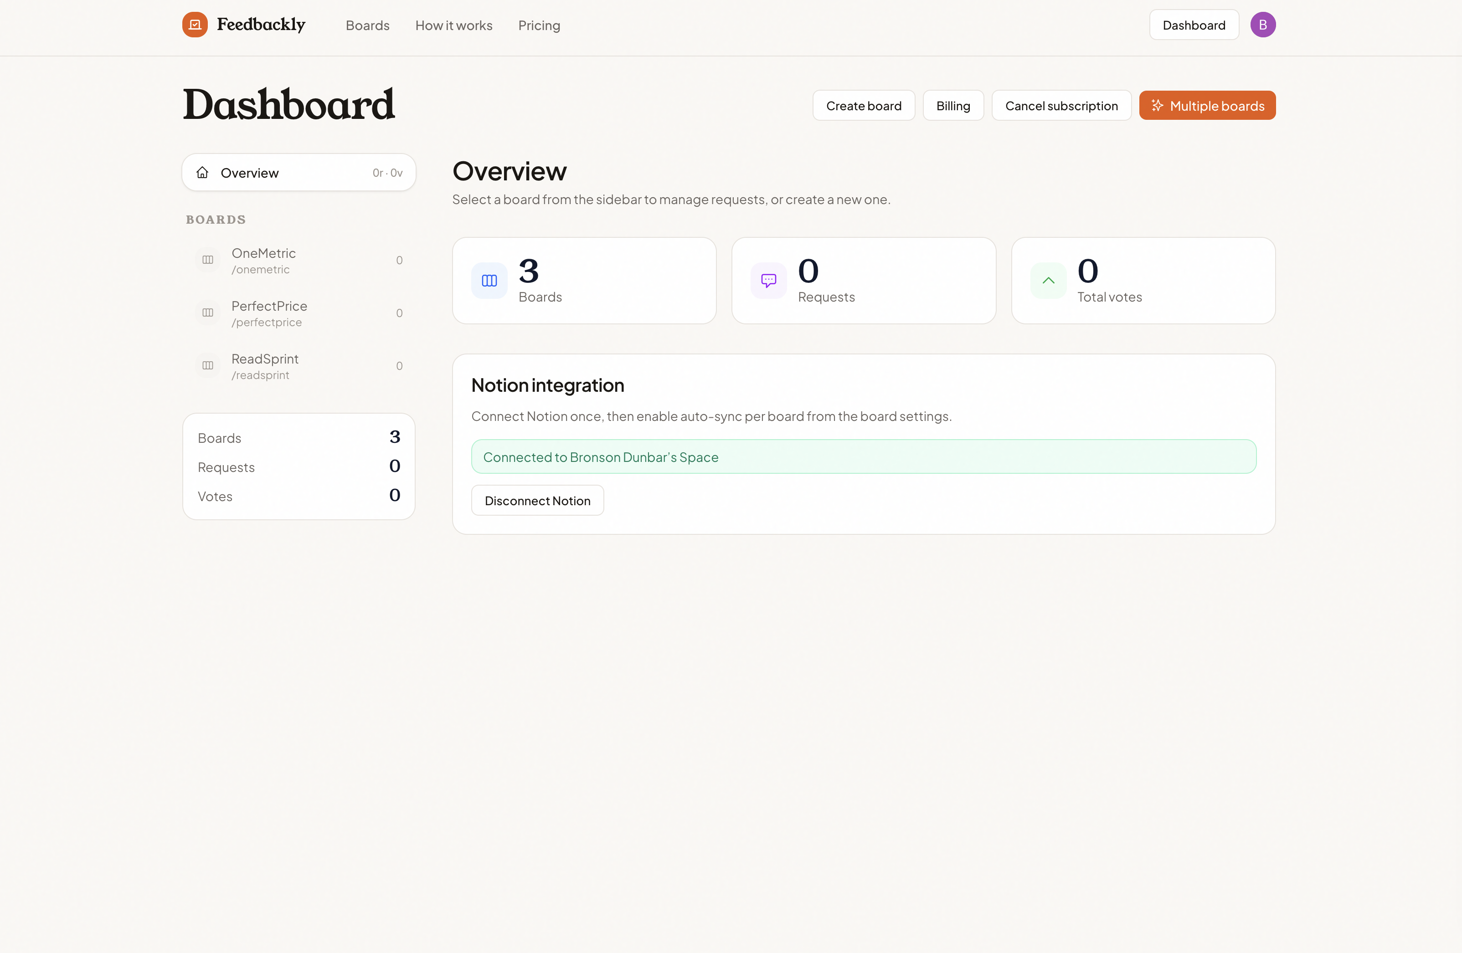
Task: Open the Pricing page
Action: tap(539, 25)
